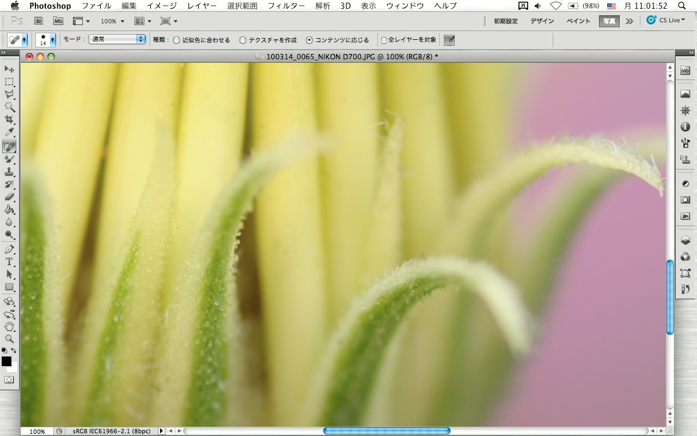Select the Spot Healing Brush tool
Screen dimensions: 697x436
click(x=9, y=147)
